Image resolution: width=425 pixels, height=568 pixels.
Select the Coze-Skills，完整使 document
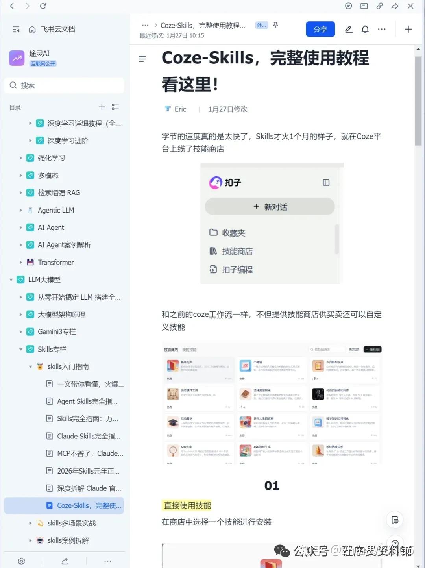[64, 505]
